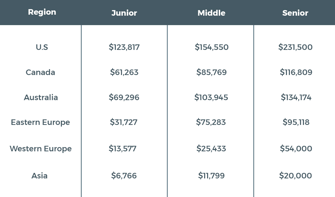Select the U.S region row label

[x=42, y=47]
